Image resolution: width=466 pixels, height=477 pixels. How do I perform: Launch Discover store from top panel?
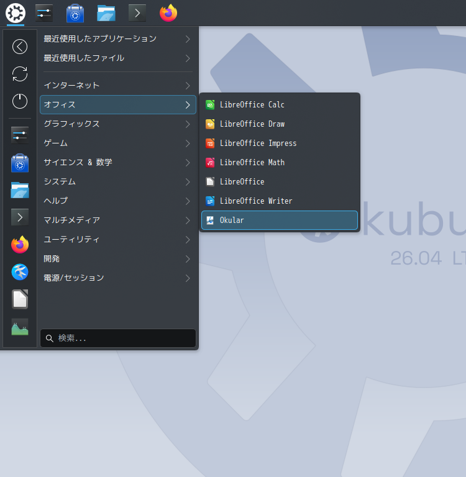pyautogui.click(x=75, y=13)
